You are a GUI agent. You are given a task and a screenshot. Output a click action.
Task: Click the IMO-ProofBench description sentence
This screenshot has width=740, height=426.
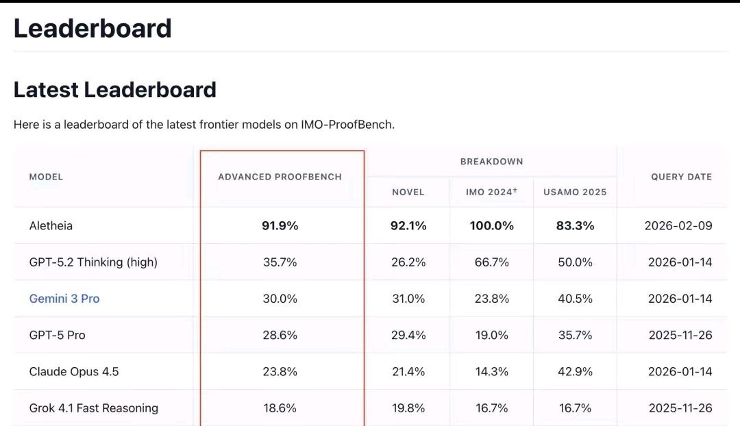click(x=204, y=125)
